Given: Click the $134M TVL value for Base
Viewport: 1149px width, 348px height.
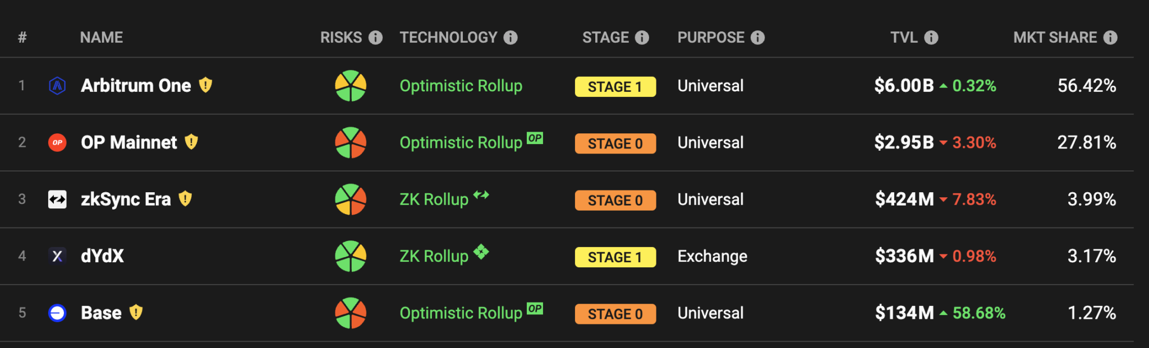Looking at the screenshot, I should (904, 313).
